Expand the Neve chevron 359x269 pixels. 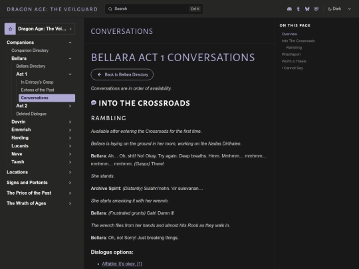pyautogui.click(x=70, y=154)
